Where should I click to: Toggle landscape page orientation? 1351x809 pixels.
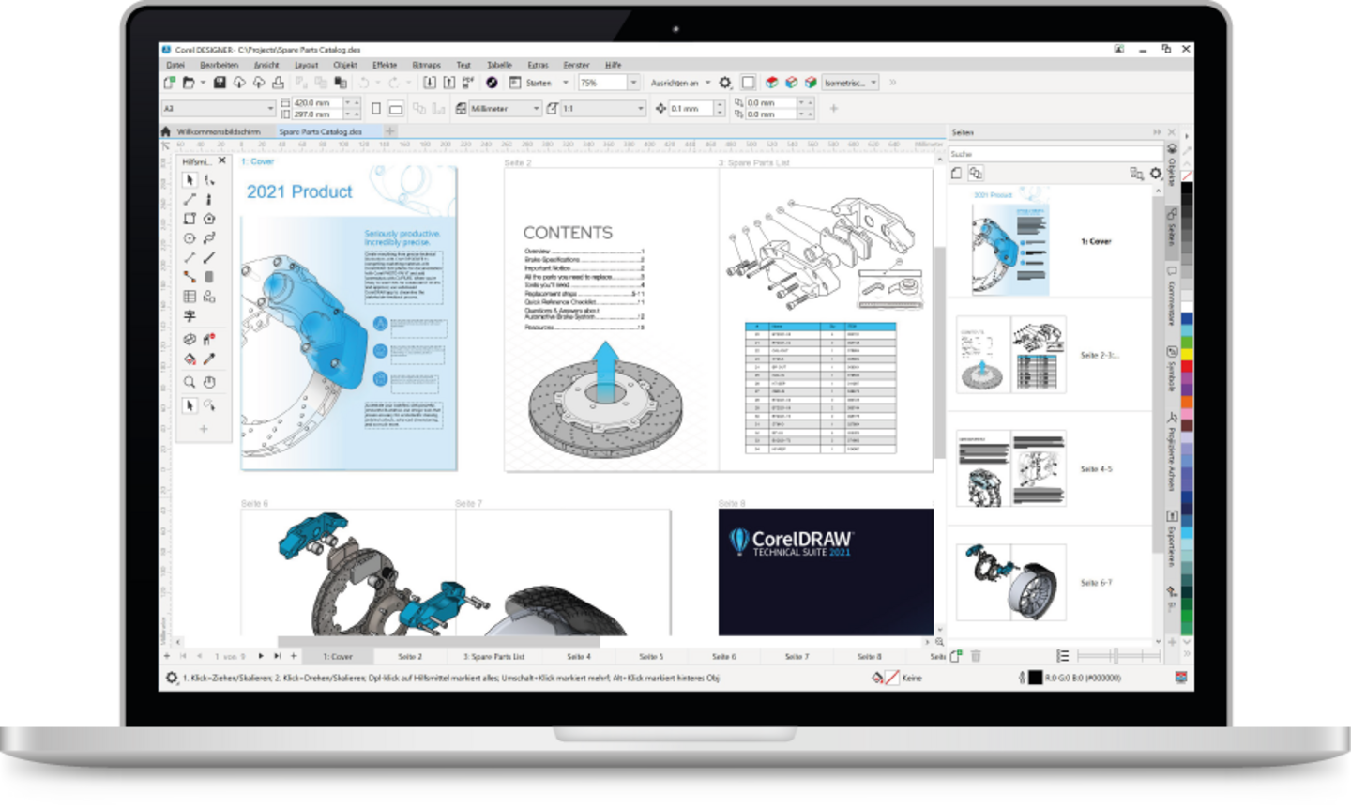coord(396,109)
